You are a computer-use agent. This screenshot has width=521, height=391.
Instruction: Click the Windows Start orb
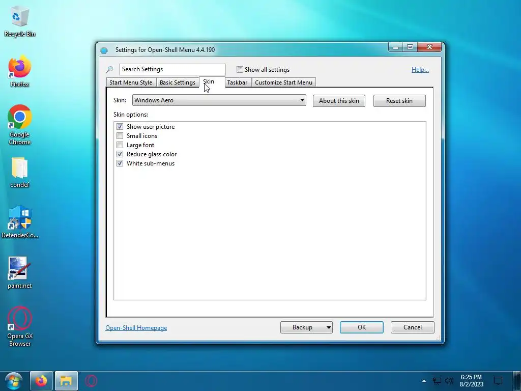coord(14,381)
